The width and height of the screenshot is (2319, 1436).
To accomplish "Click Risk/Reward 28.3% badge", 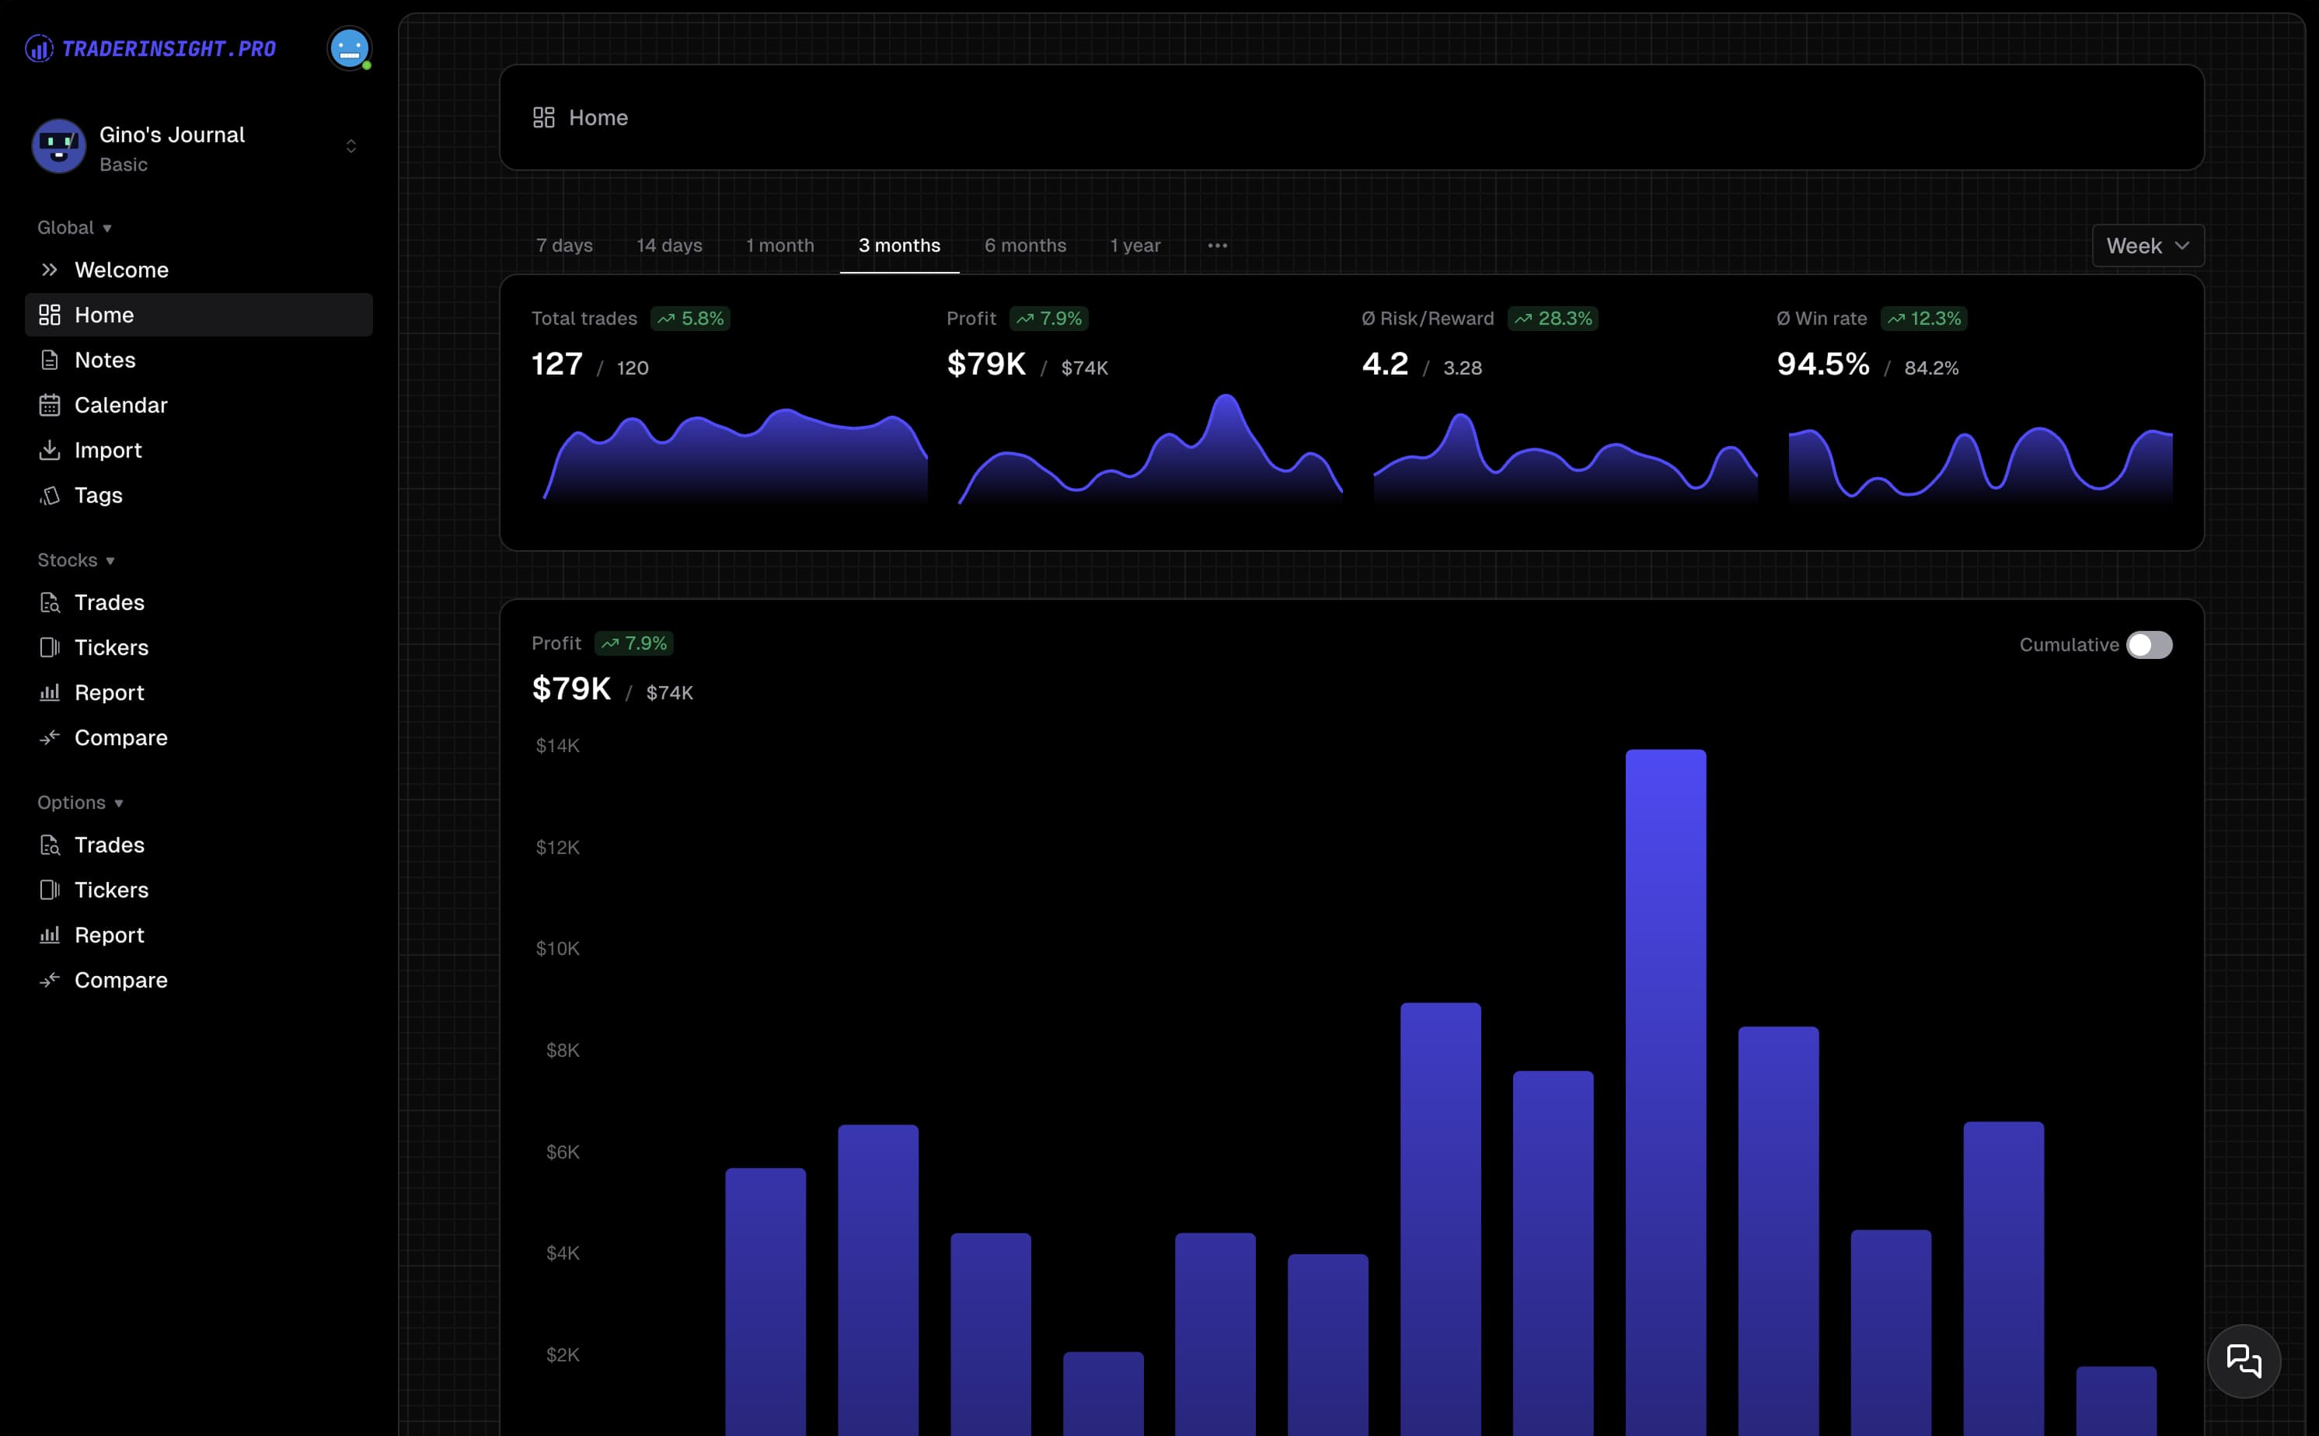I will (1553, 318).
